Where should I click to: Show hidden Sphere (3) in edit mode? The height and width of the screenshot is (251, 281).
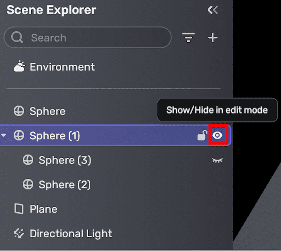click(217, 160)
